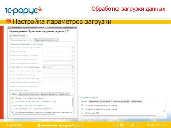Click 'Обновление существующих объектов' heading

point(28,105)
